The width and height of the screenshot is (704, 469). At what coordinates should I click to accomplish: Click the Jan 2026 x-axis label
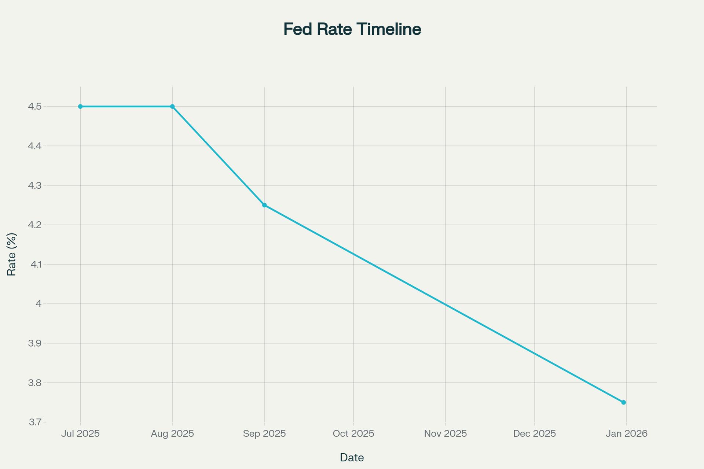(627, 434)
